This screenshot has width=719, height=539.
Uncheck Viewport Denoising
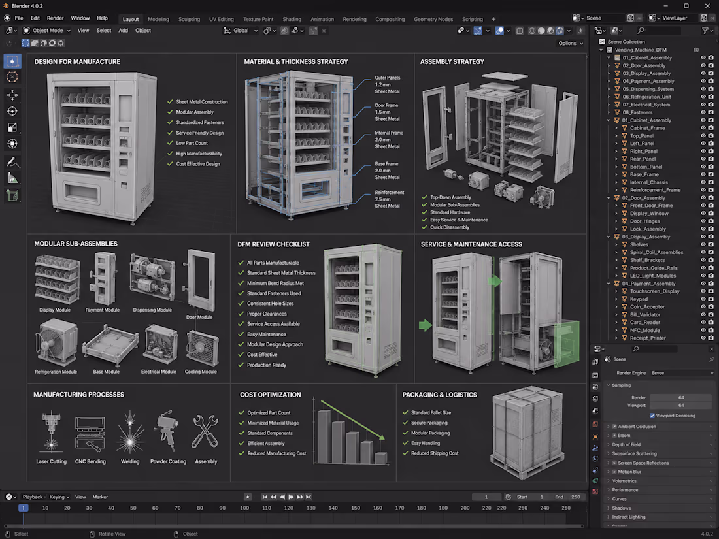pos(652,416)
